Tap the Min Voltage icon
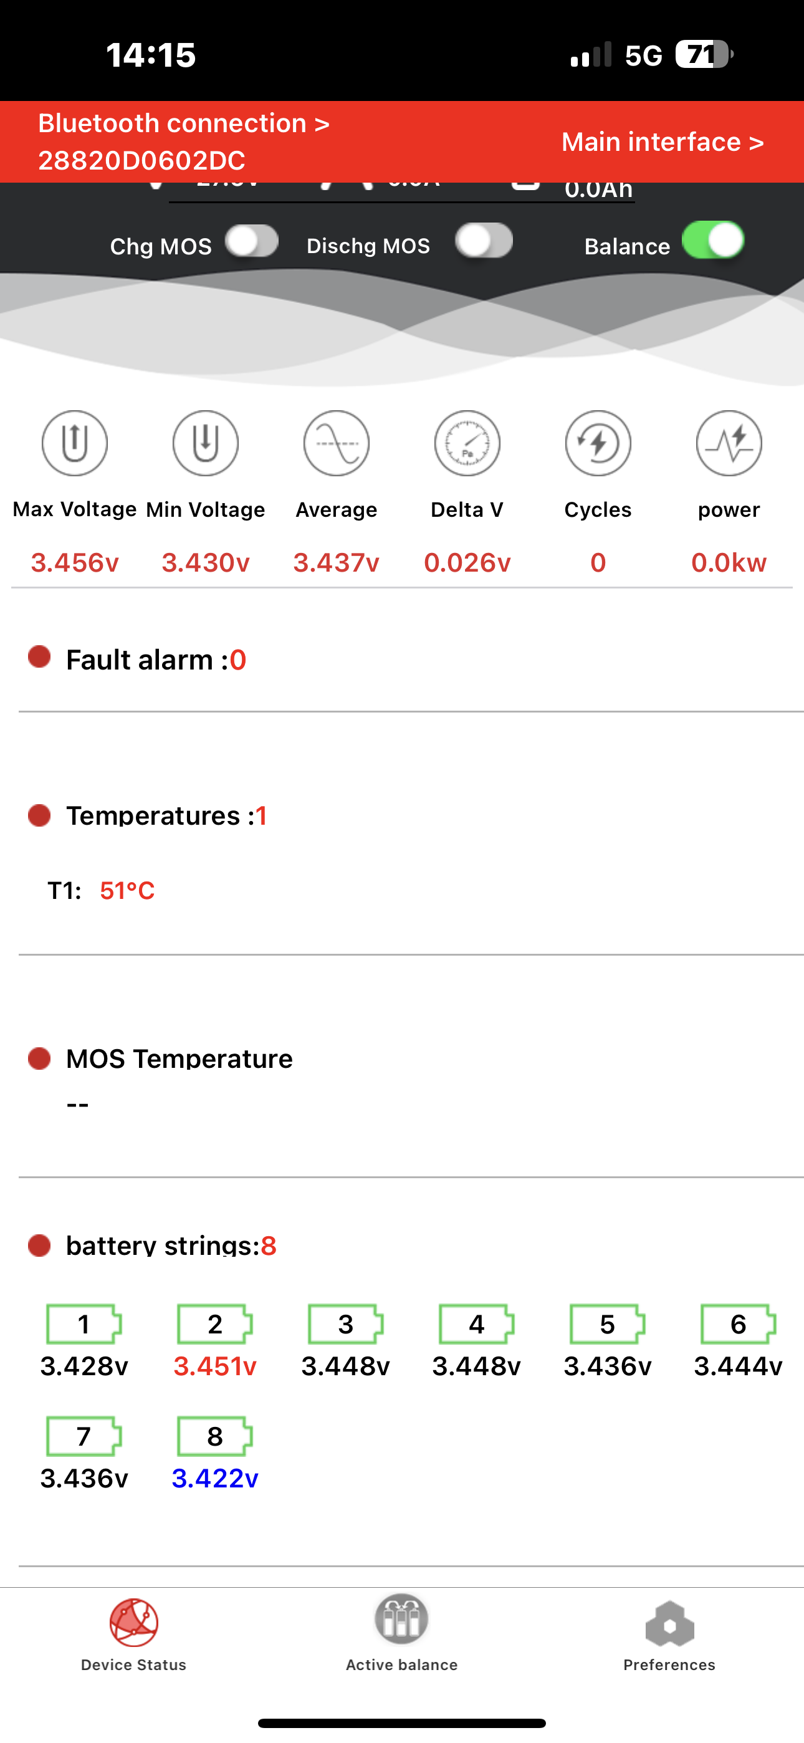Image resolution: width=804 pixels, height=1743 pixels. [x=206, y=443]
